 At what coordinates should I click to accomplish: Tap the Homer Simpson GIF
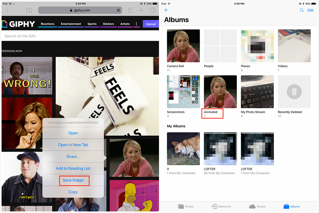tap(134, 196)
